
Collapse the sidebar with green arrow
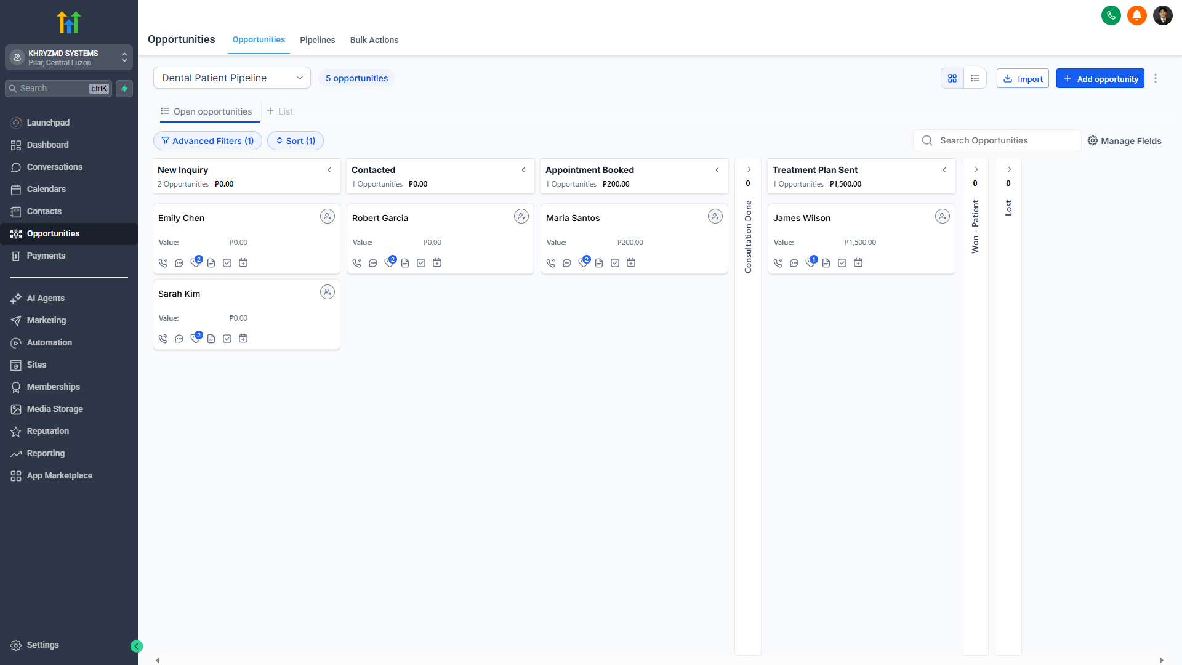[137, 646]
